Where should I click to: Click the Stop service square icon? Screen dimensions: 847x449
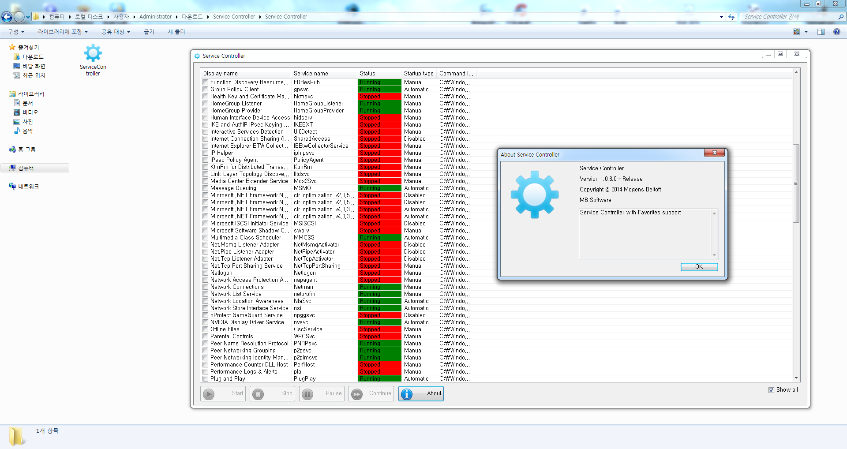coord(259,394)
